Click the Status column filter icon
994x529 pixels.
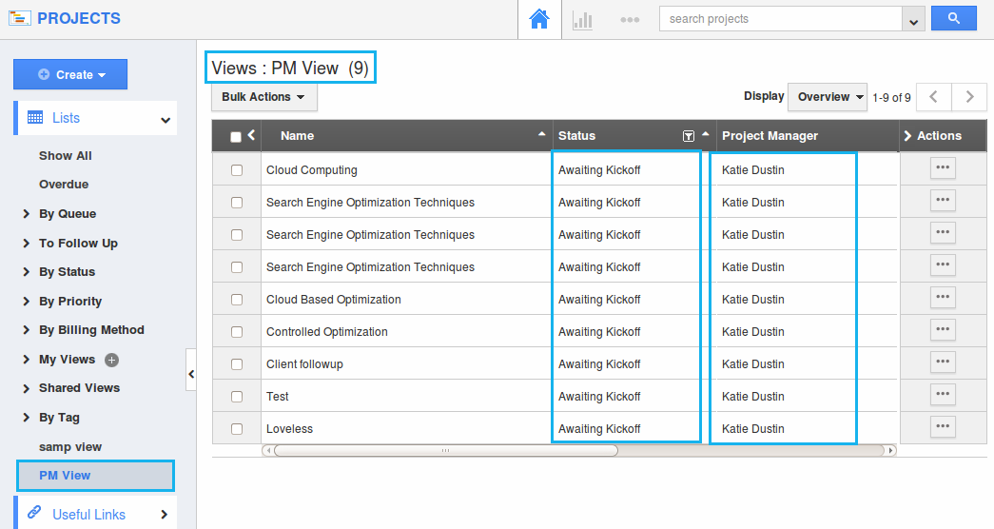[689, 136]
